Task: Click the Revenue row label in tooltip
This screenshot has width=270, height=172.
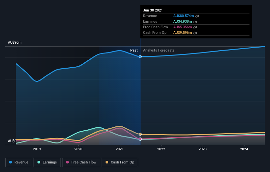Action: [x=150, y=16]
